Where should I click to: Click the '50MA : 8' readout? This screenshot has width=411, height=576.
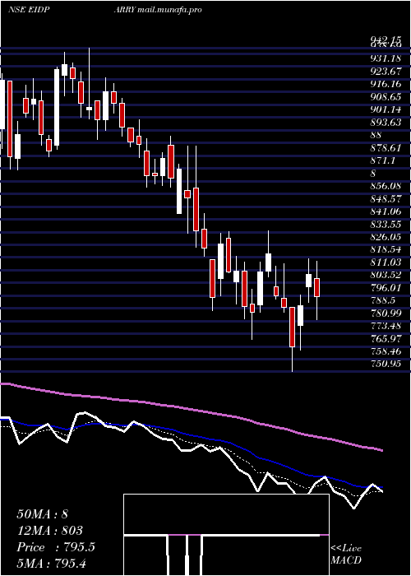tap(42, 514)
